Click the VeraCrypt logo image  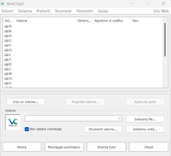13,122
